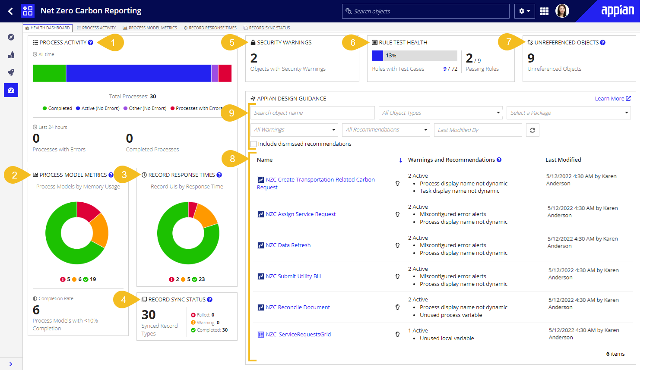Switch to the Record Response Times tab
The image size is (653, 370).
tap(210, 28)
